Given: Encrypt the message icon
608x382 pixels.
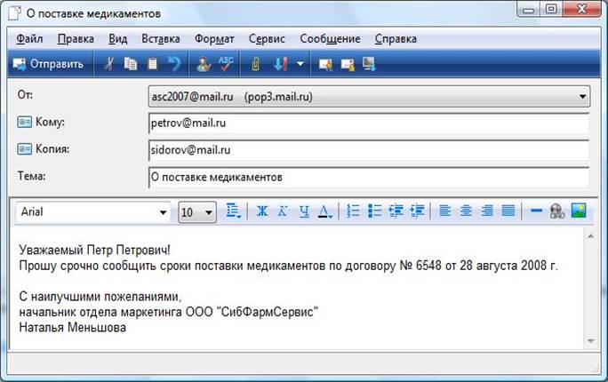Looking at the screenshot, I should tap(348, 64).
